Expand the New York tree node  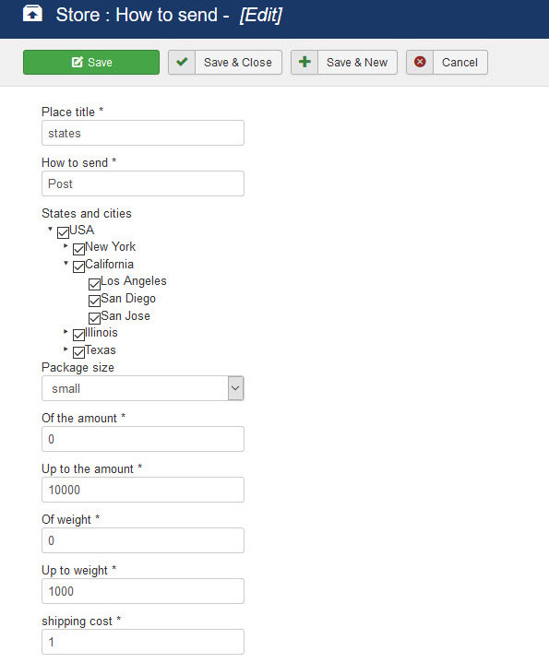66,245
